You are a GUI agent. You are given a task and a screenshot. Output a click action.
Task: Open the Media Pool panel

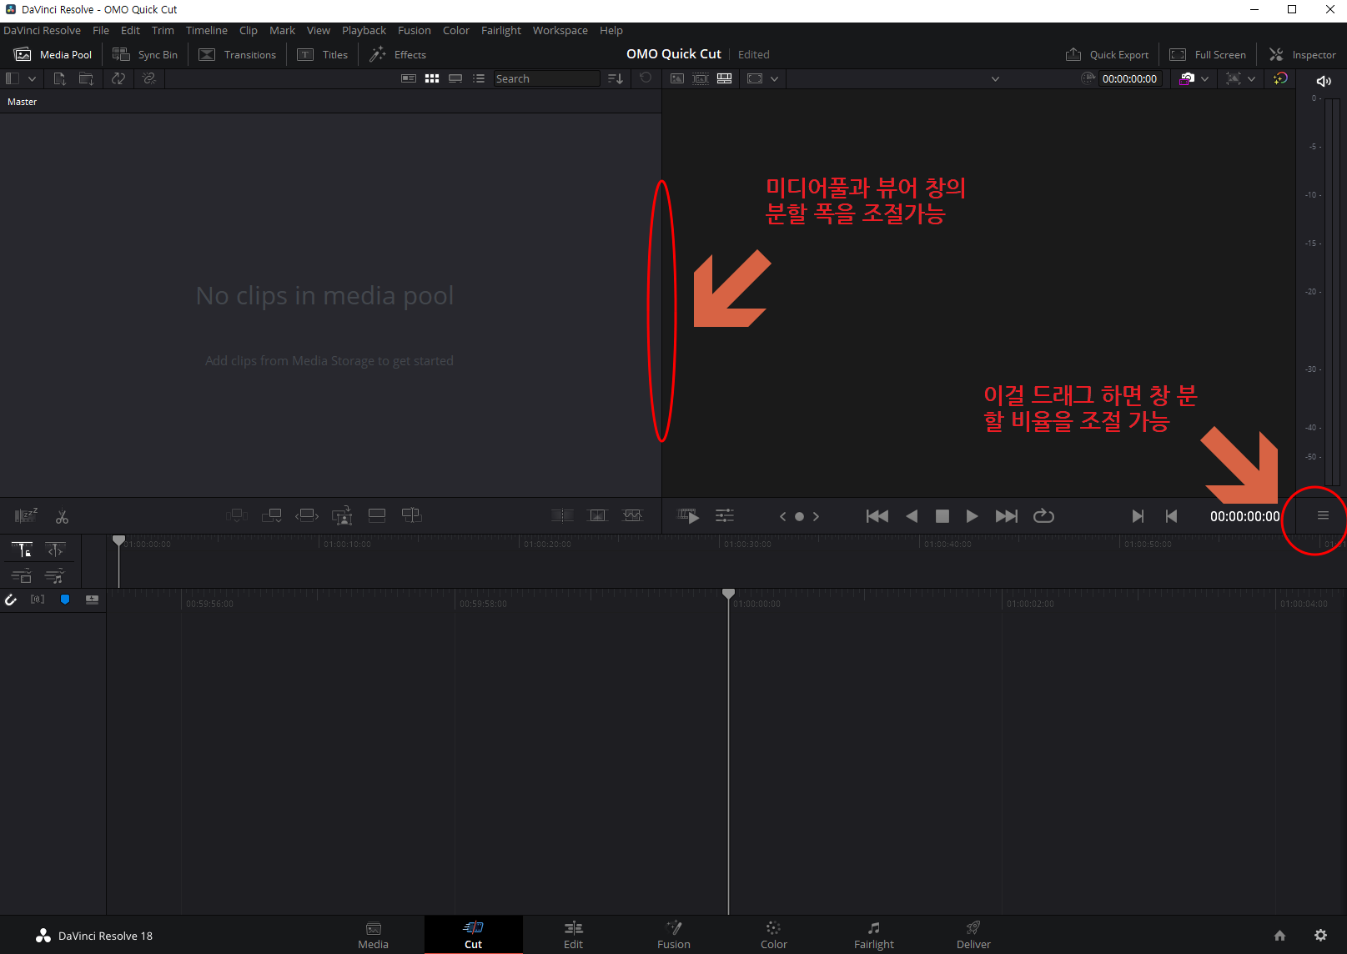(x=53, y=54)
